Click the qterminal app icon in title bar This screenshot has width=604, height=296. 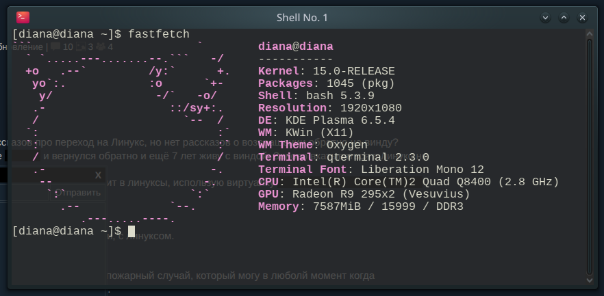[23, 17]
